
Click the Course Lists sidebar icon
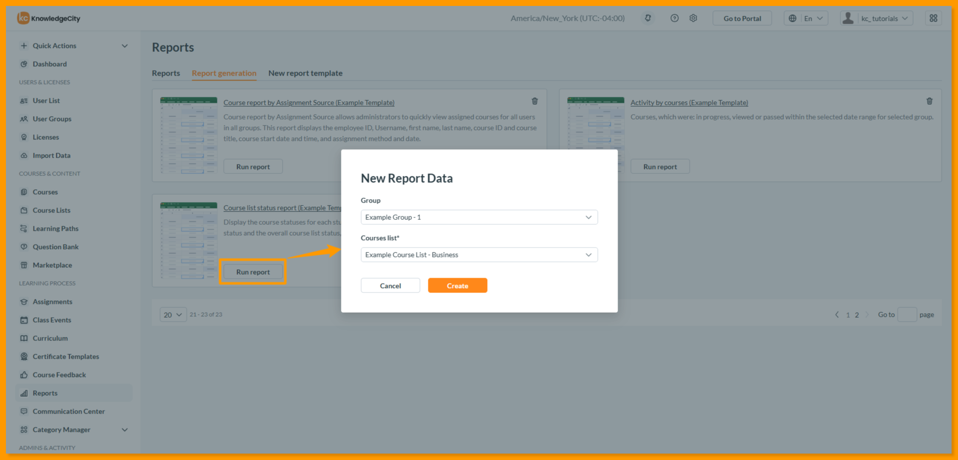24,210
